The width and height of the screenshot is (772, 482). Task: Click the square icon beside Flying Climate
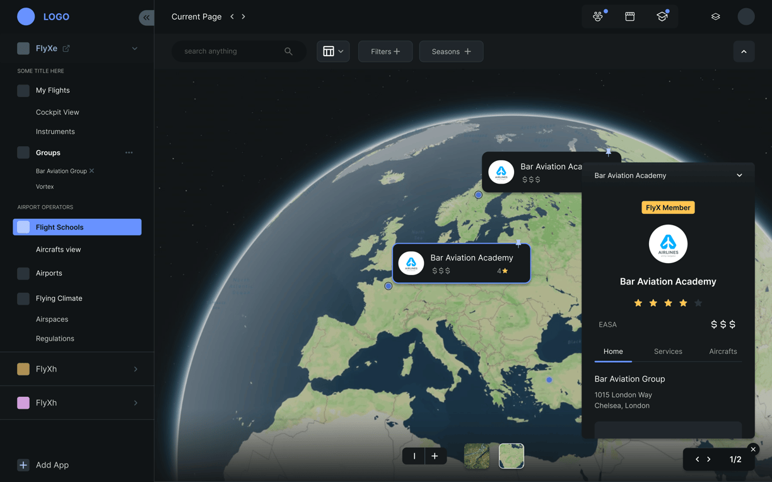click(x=23, y=298)
